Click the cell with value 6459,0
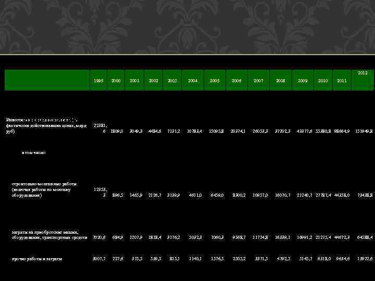The image size is (375, 281). (217, 195)
